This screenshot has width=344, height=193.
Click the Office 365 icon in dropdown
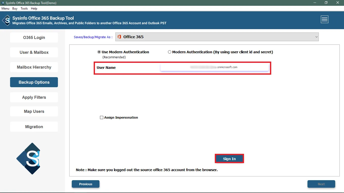tap(119, 37)
